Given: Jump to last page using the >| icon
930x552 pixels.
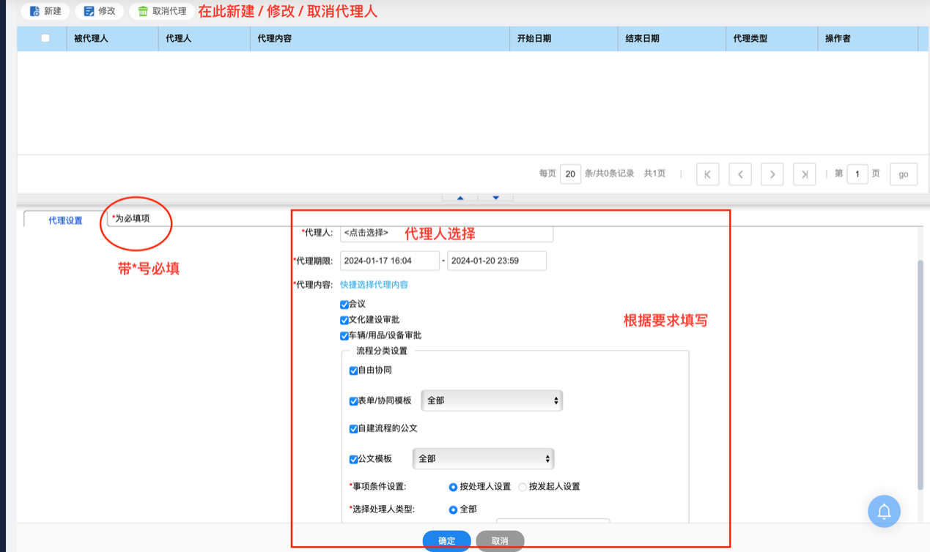Looking at the screenshot, I should pos(805,174).
